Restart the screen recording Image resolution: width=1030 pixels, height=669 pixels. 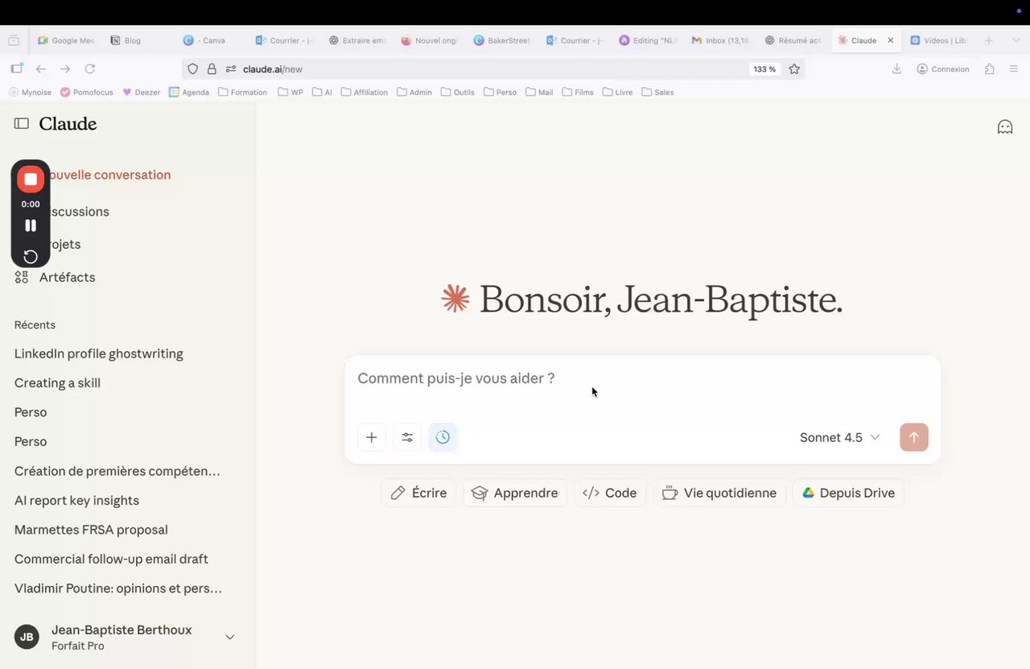pos(31,257)
